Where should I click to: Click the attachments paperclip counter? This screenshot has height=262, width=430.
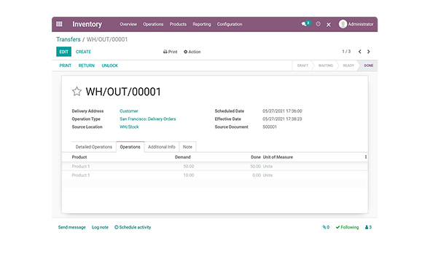(326, 227)
